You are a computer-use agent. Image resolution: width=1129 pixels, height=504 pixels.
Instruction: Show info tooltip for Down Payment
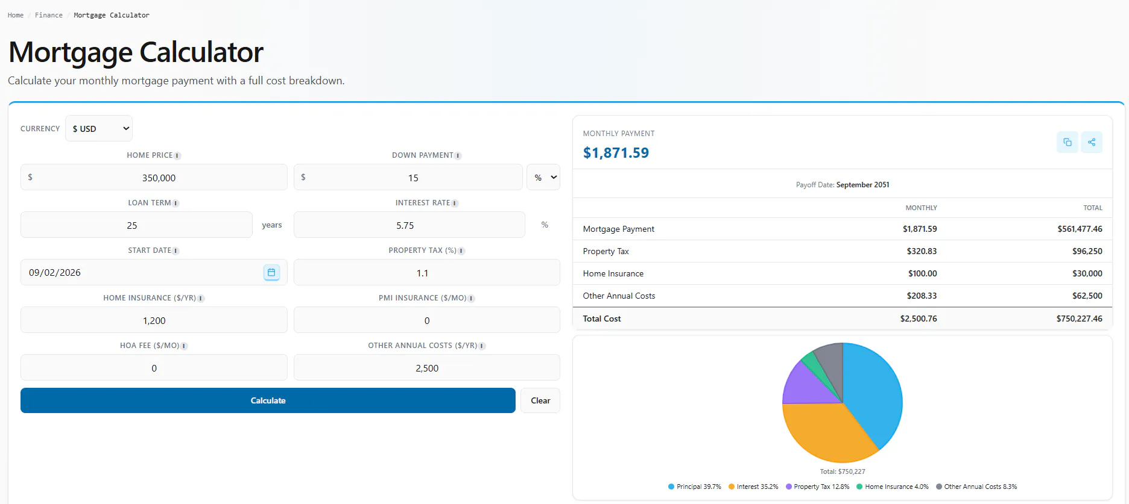coord(458,156)
